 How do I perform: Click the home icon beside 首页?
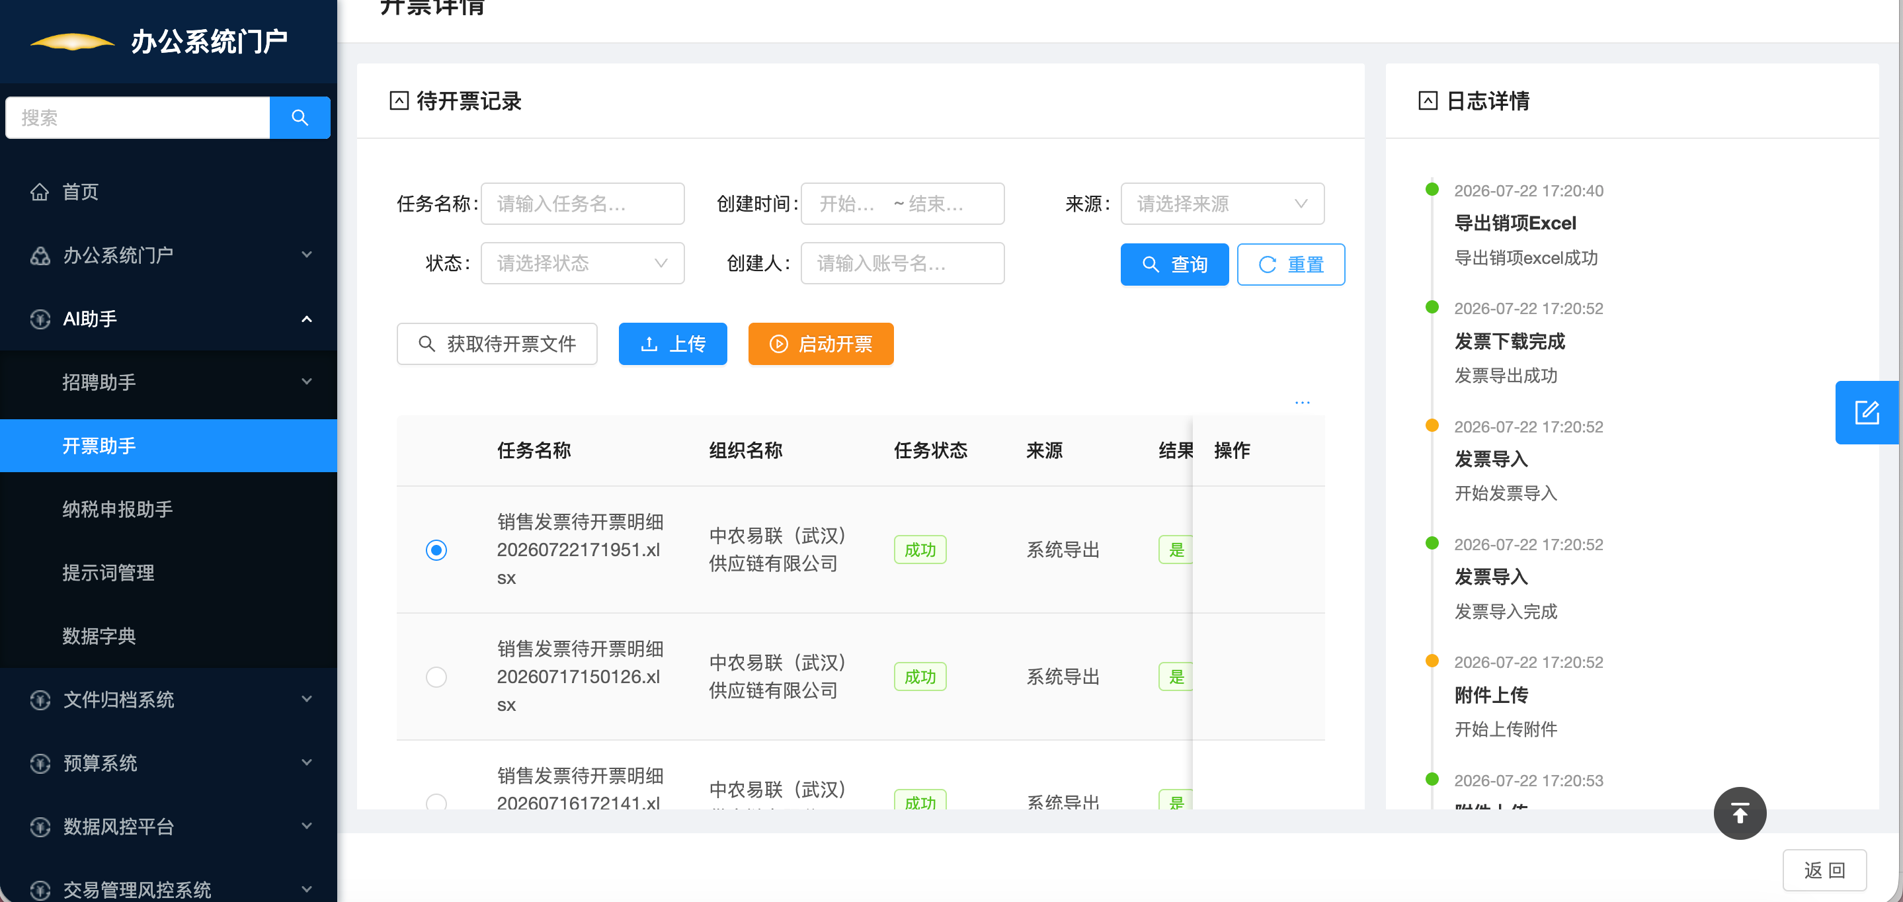pyautogui.click(x=40, y=192)
